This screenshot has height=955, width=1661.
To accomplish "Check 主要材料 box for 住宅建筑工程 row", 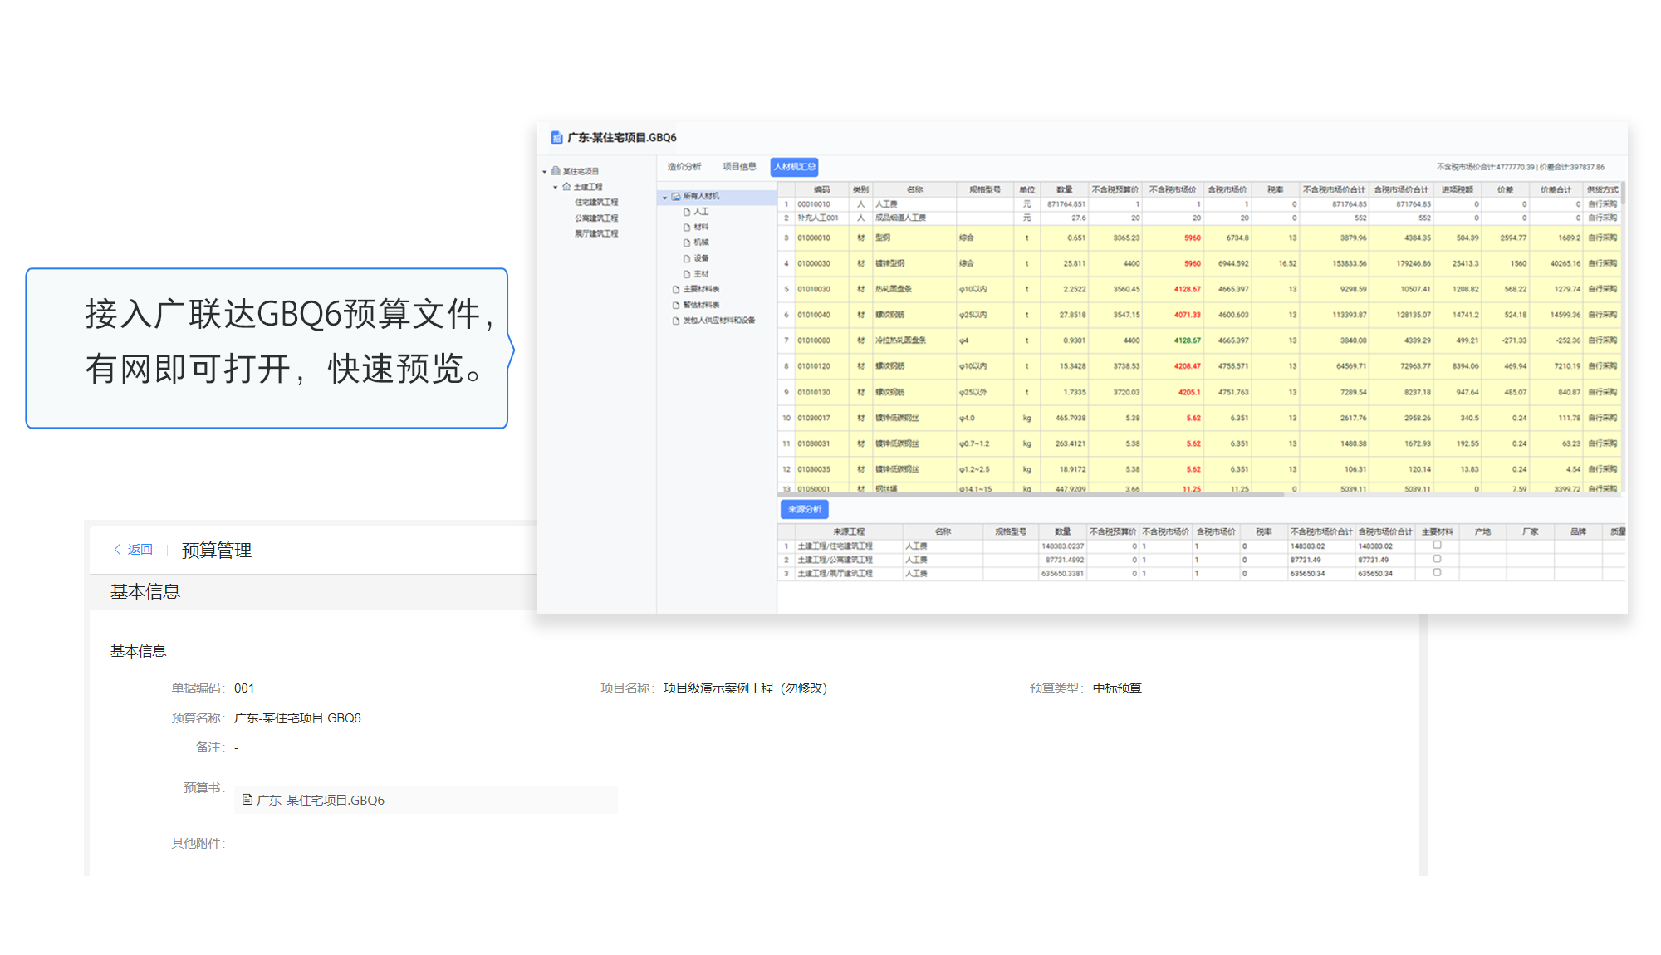I will point(1437,546).
